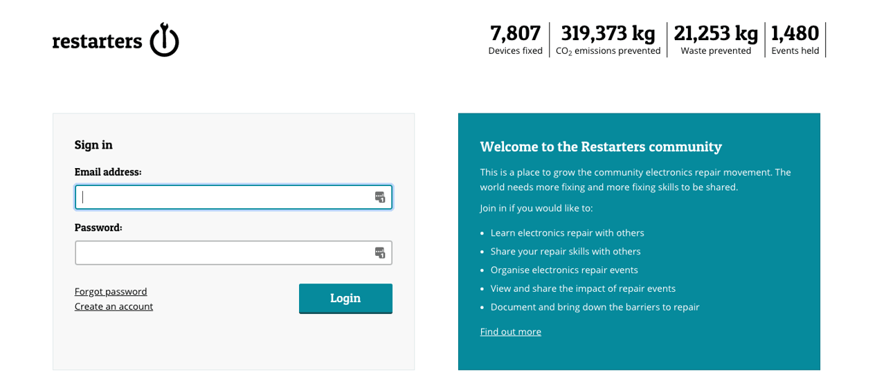Click the 1,480 Events held statistic

[x=795, y=39]
